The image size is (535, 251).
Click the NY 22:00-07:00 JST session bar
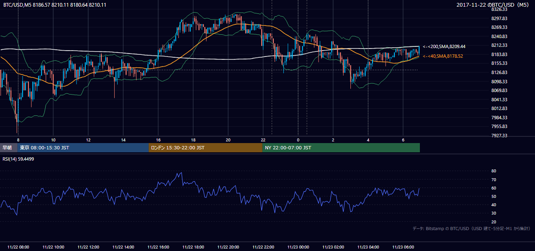pos(341,148)
